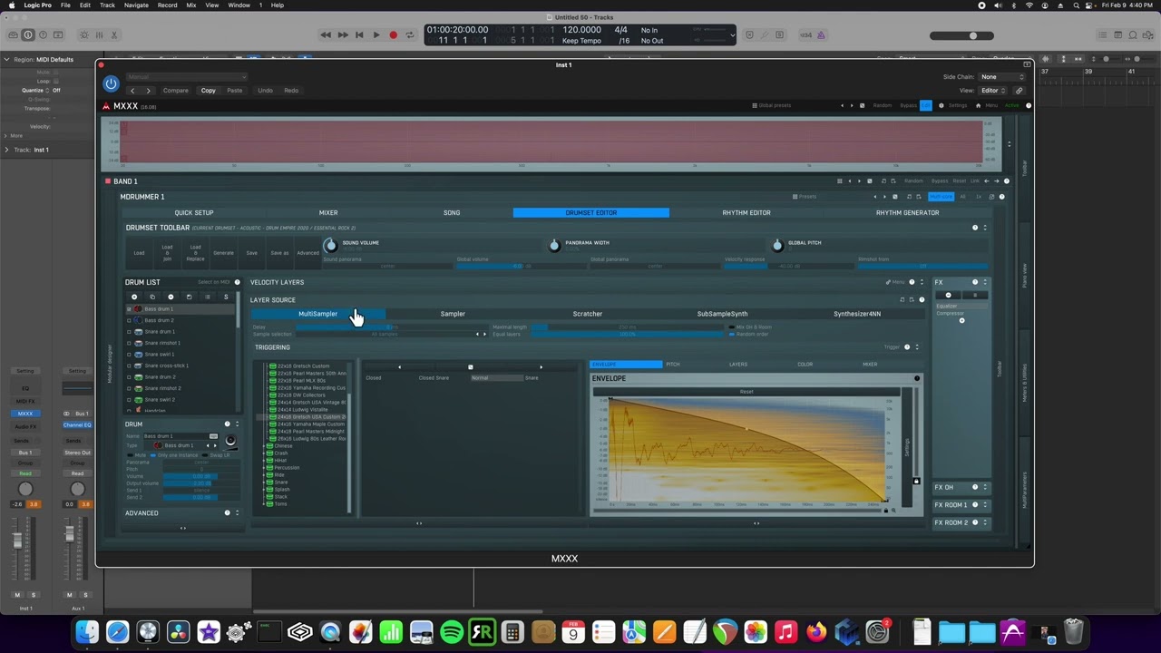Viewport: 1161px width, 653px height.
Task: Click the Compare button
Action: click(176, 91)
